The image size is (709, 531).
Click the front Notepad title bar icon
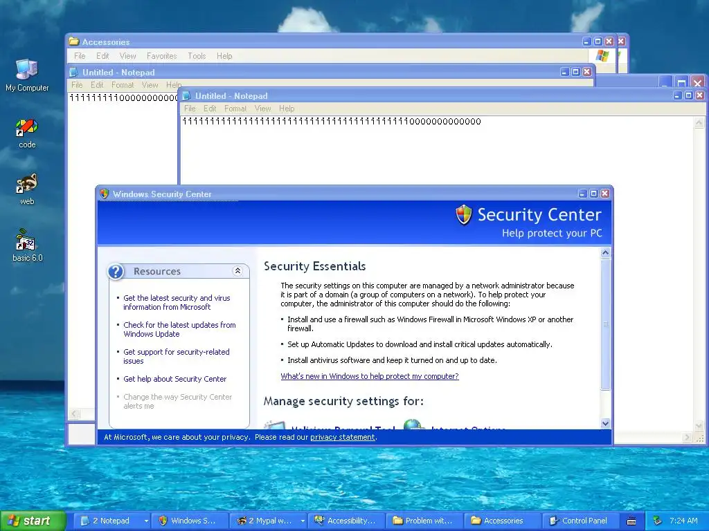coord(187,95)
